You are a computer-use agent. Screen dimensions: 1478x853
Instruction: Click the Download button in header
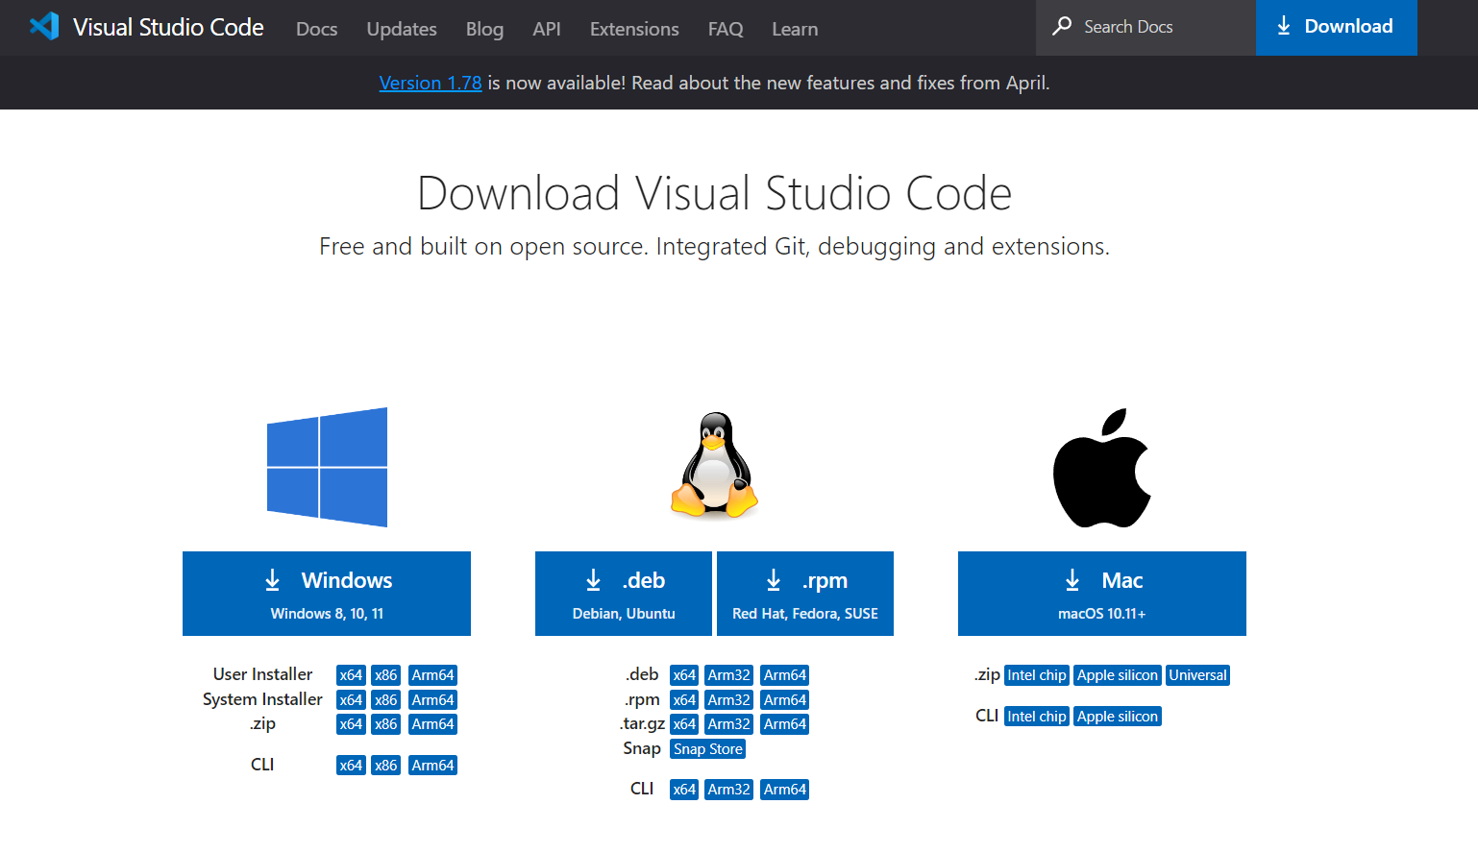1336,27
